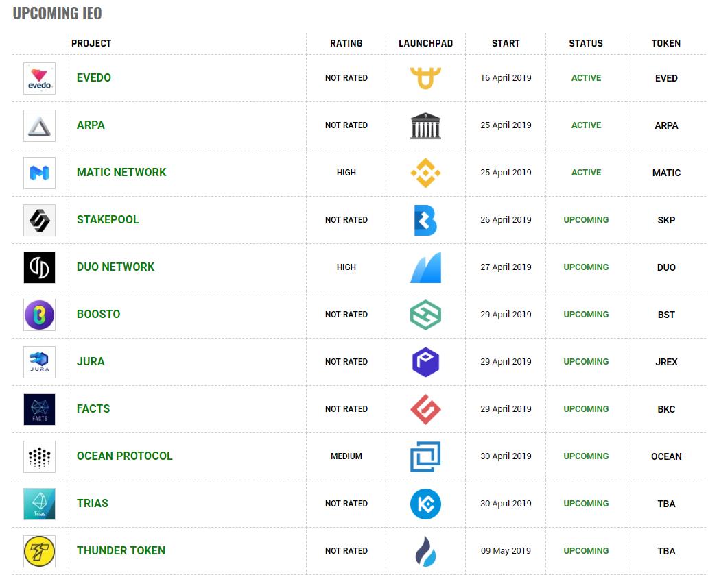
Task: Open the red diamond launchpad icon for Facts
Action: tap(425, 410)
